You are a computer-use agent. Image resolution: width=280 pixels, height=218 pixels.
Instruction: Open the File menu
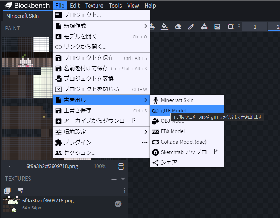point(60,6)
